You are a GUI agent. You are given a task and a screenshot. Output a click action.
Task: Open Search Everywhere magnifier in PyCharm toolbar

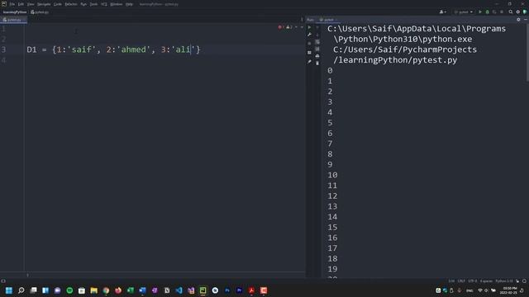pos(511,12)
